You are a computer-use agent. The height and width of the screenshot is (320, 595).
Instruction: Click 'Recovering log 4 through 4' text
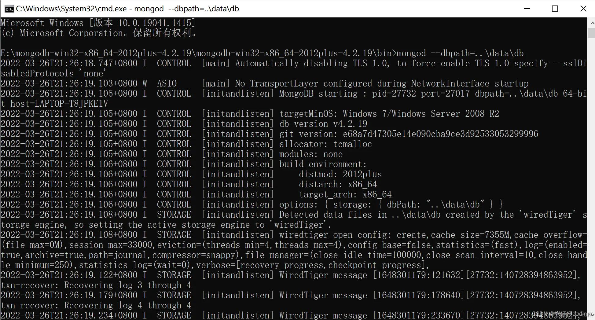point(127,305)
